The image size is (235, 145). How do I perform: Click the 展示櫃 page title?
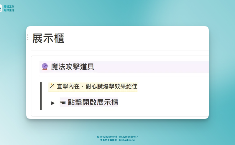(48, 39)
